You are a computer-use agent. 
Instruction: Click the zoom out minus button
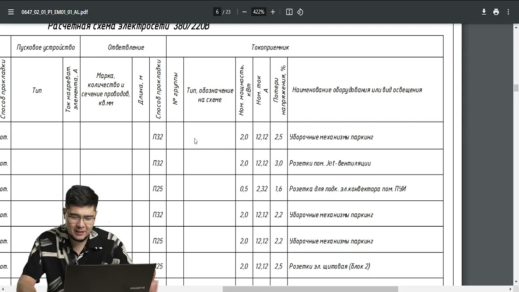244,12
